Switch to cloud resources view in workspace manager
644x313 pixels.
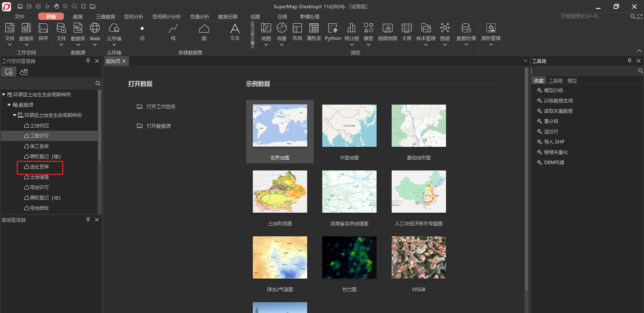pyautogui.click(x=24, y=72)
